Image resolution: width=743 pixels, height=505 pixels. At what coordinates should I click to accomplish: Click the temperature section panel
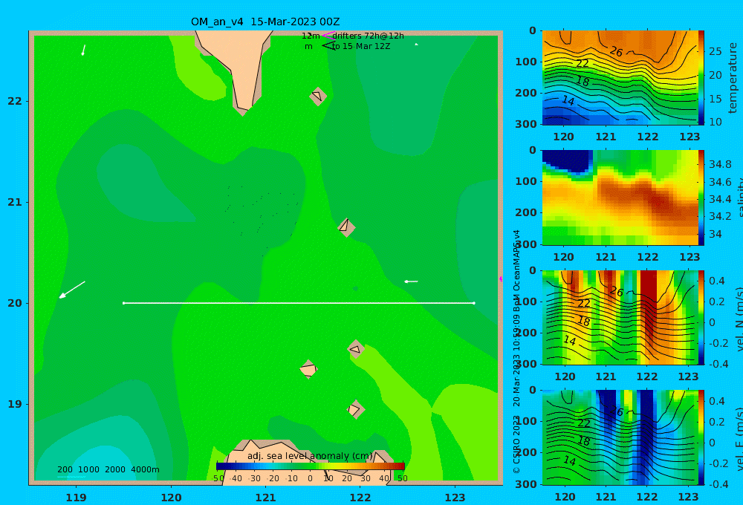point(620,78)
